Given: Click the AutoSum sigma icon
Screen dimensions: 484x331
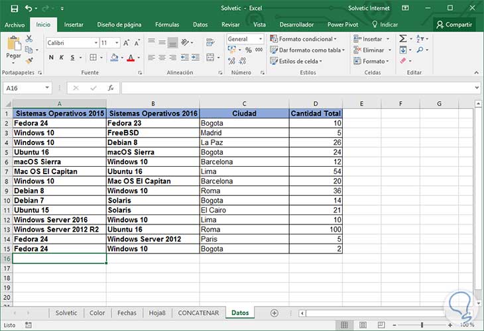Looking at the screenshot, I should click(403, 38).
